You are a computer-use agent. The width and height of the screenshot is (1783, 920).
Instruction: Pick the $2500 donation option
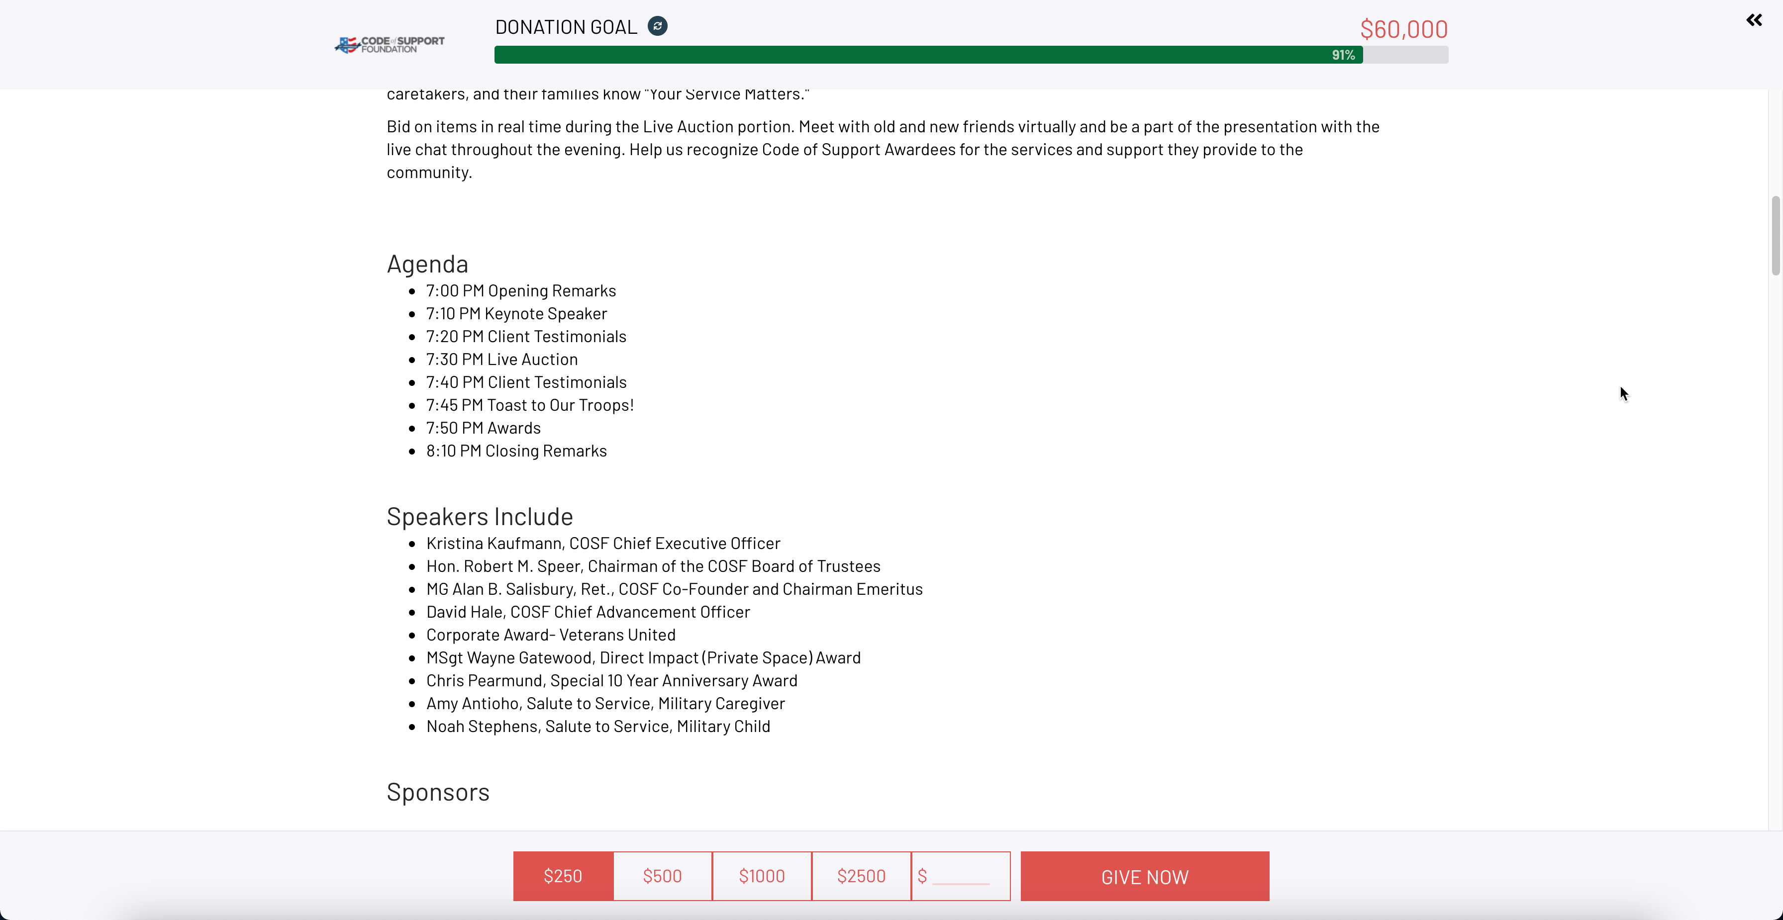point(861,876)
